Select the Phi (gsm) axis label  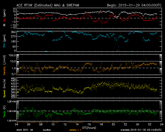point(4,42)
